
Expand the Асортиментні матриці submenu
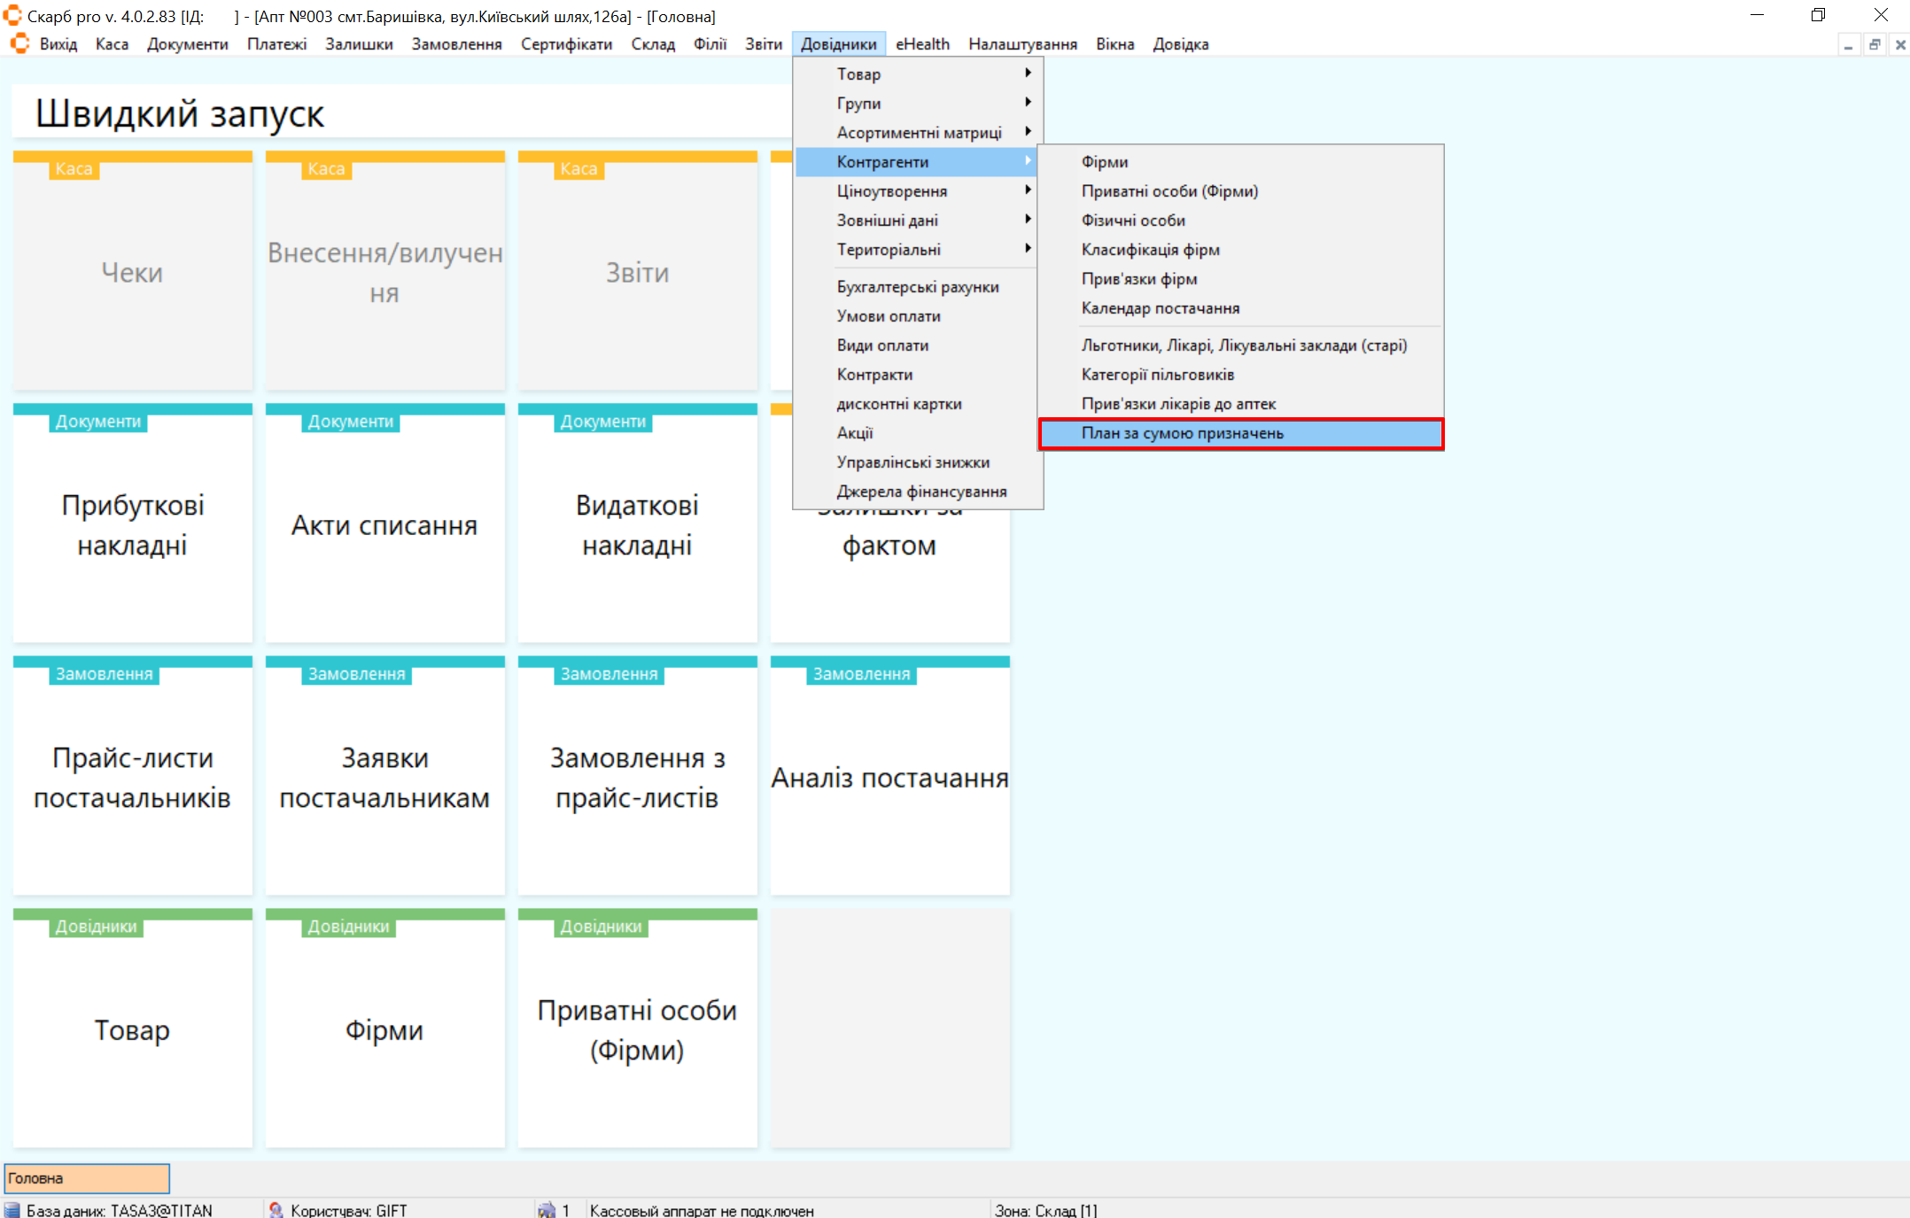point(918,133)
